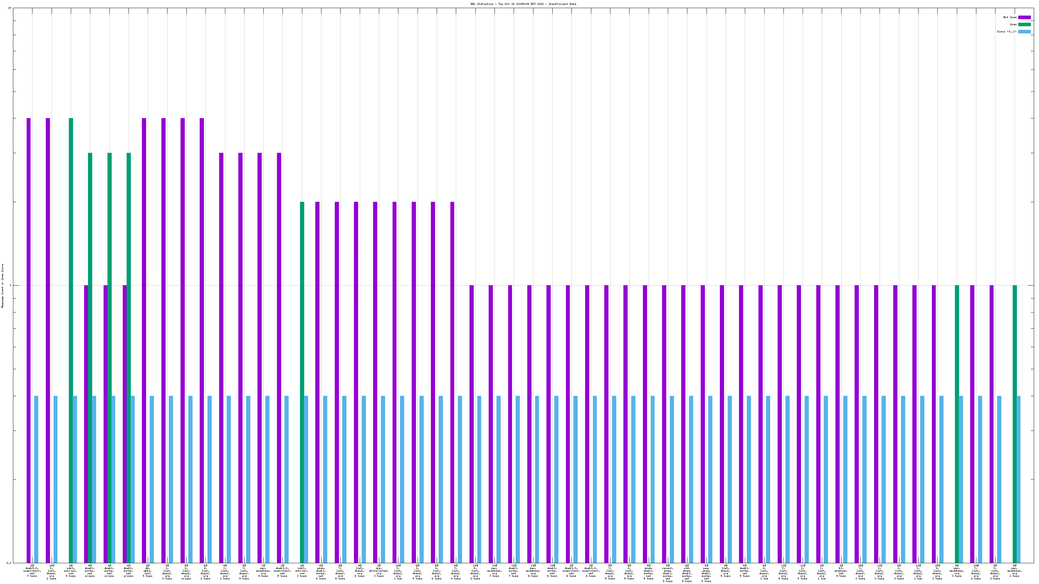This screenshot has width=1039, height=584.
Task: Click the db.wpbl.info 4 hops label
Action: pos(148,571)
